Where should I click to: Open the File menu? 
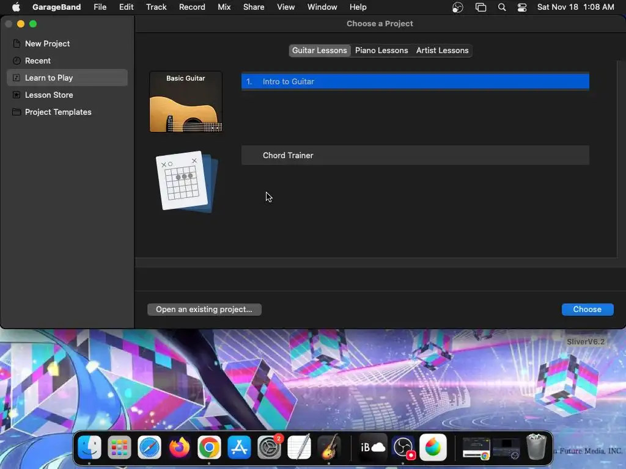100,7
